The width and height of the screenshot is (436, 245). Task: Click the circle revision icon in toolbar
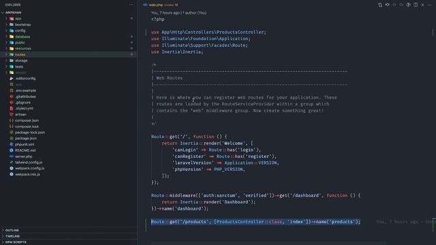click(x=394, y=5)
